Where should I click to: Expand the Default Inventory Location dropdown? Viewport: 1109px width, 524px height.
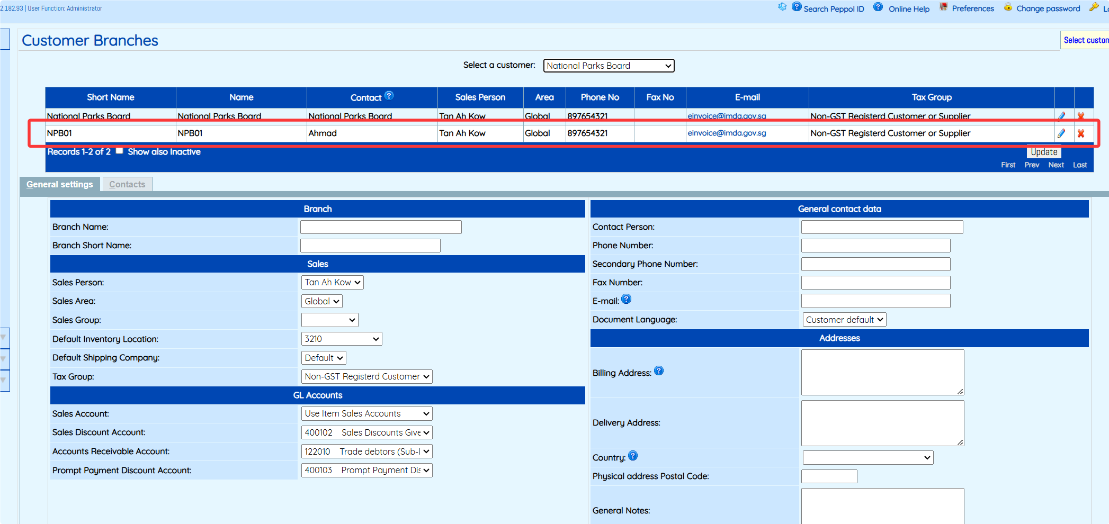click(x=342, y=339)
